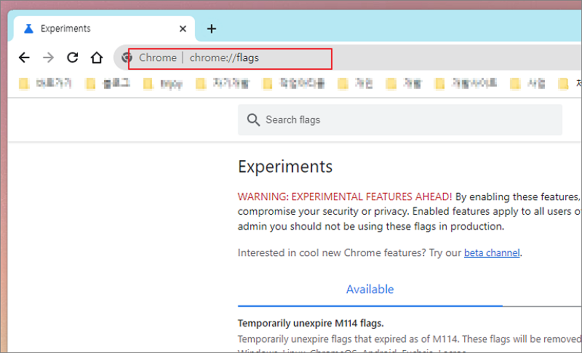The image size is (582, 353).
Task: Reload the page with the refresh icon
Action: tap(72, 58)
